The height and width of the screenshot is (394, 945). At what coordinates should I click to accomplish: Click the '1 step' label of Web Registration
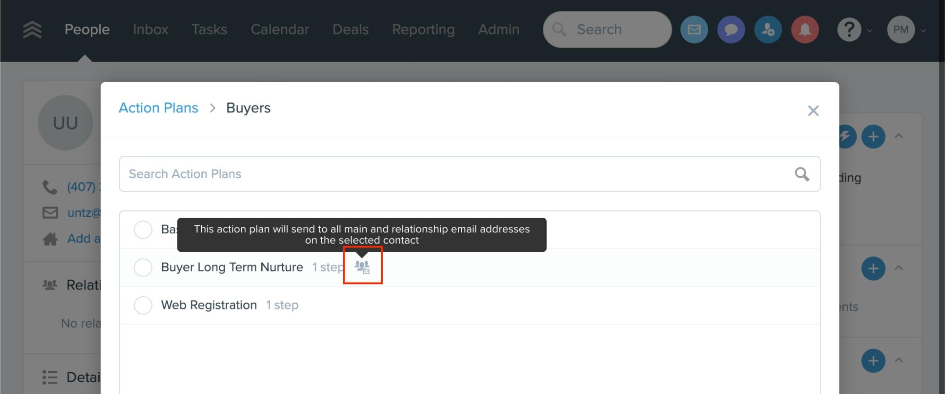[282, 305]
